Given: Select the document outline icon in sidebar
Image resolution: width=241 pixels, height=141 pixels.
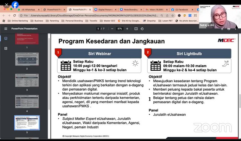Looking at the screenshot, I should pos(6,49).
